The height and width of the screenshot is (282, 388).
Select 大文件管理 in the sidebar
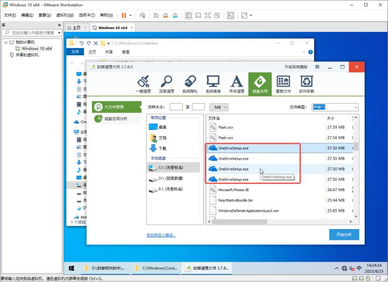click(117, 107)
